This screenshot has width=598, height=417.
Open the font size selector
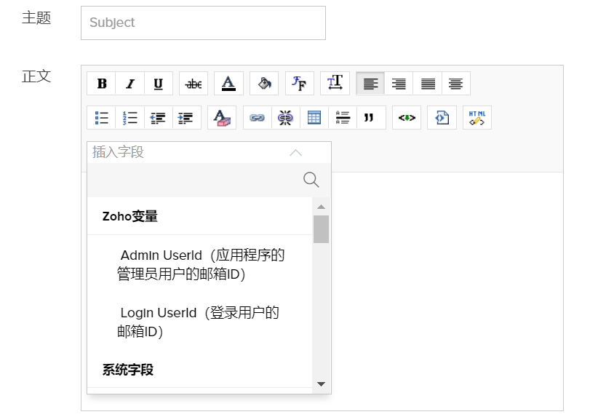[335, 83]
